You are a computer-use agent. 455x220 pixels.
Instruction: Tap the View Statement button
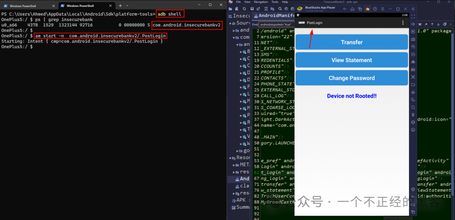click(x=352, y=60)
